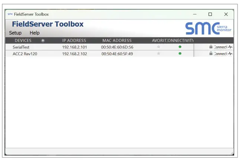This screenshot has width=239, height=160.
Task: Connect to the ACC2 Rev120 device
Action: point(220,54)
